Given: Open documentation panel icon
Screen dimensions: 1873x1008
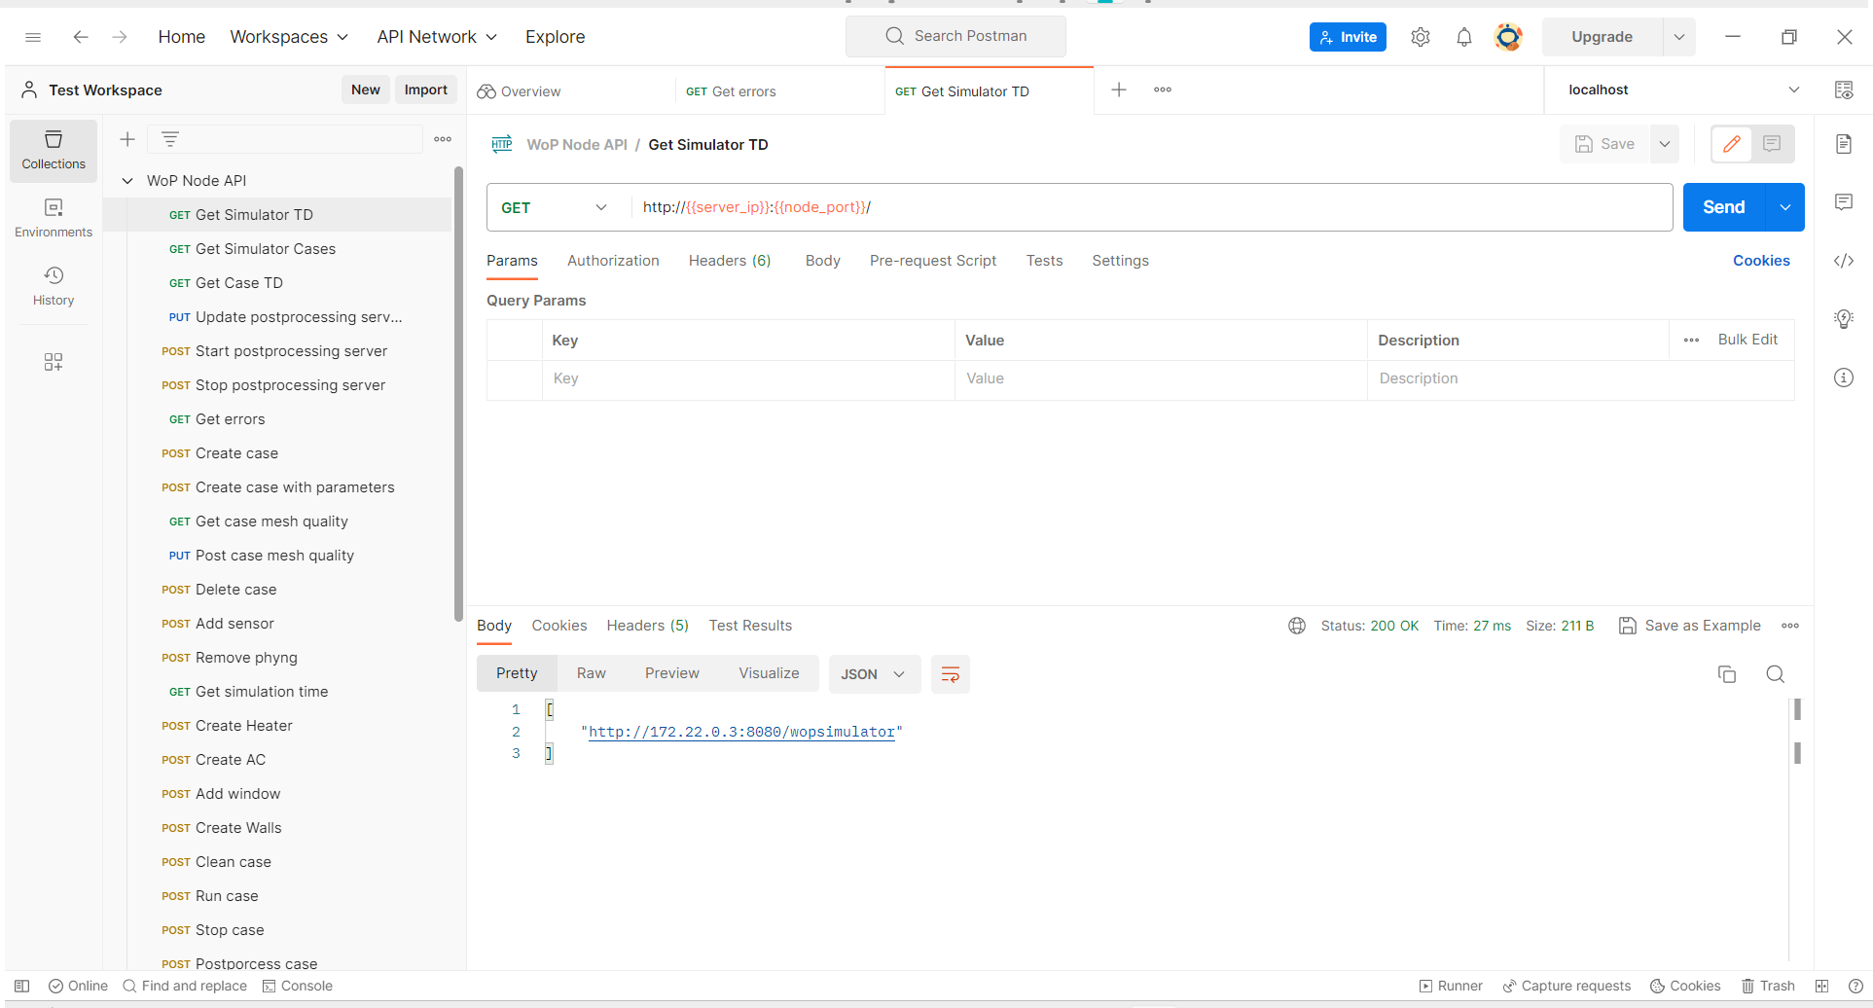Looking at the screenshot, I should 1844,144.
